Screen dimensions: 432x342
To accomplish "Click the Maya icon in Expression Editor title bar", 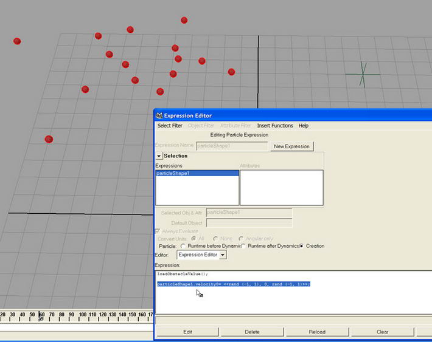I will [x=159, y=115].
